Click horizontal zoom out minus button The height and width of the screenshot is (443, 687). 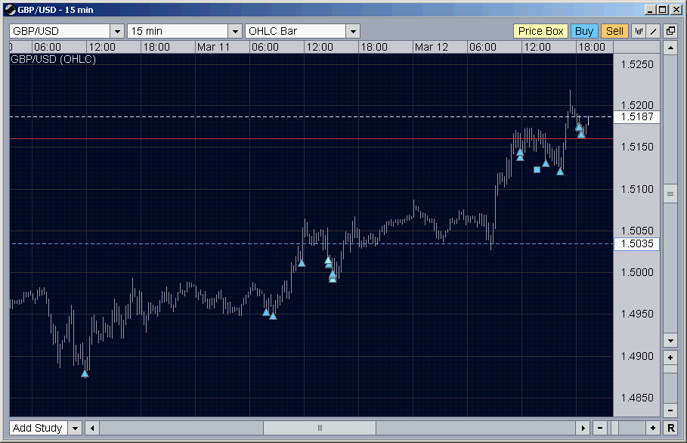point(600,428)
